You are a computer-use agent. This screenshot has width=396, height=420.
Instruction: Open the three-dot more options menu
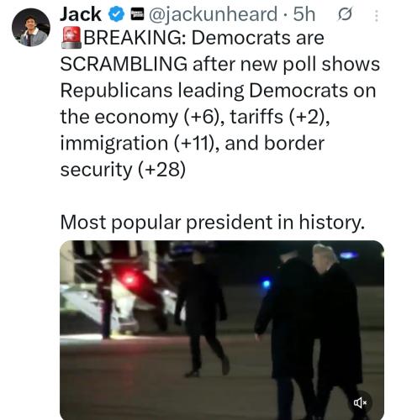[x=377, y=16]
